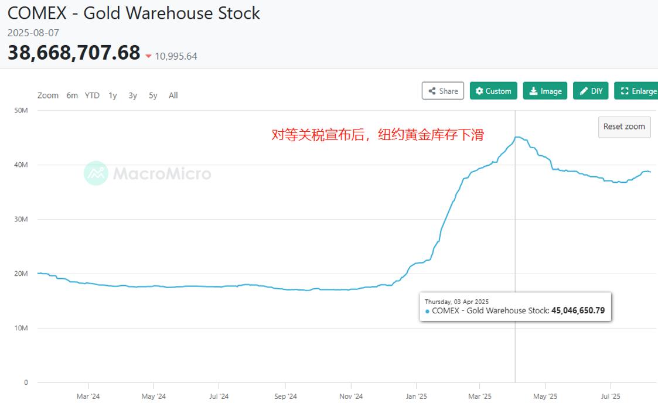
Task: Click the Reset zoom button
Action: click(624, 127)
